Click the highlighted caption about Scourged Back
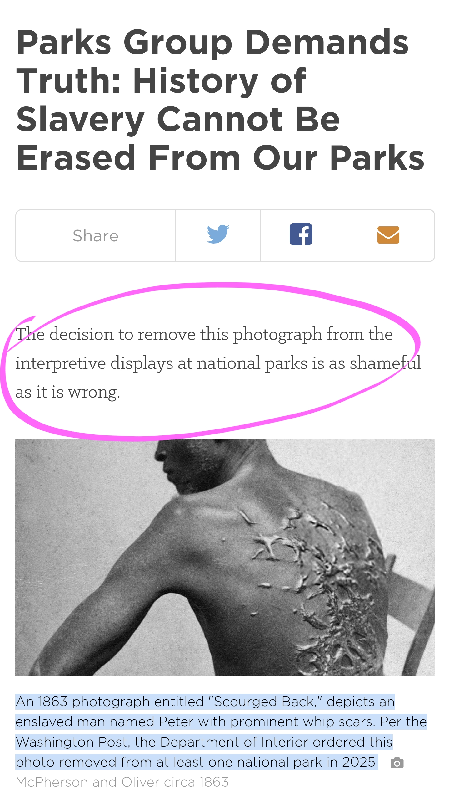 [x=221, y=732]
